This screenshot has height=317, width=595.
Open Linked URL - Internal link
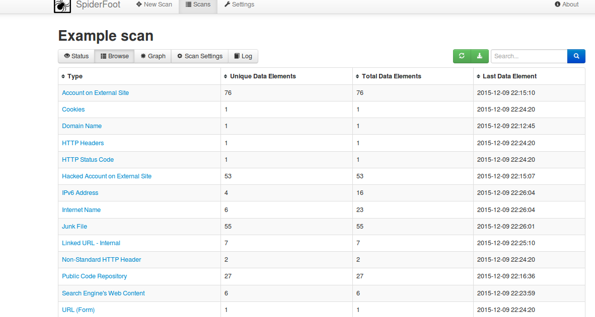click(91, 243)
